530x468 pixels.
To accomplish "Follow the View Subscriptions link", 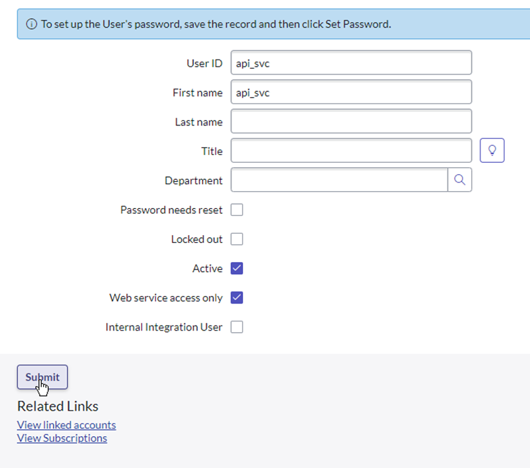I will pos(62,438).
